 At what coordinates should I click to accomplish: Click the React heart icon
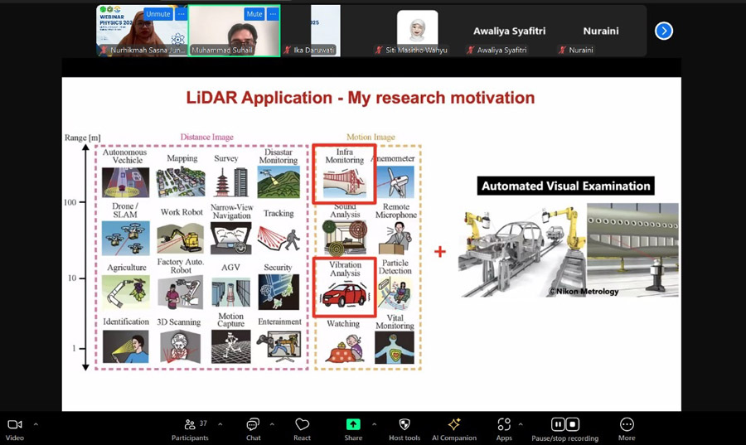(302, 425)
